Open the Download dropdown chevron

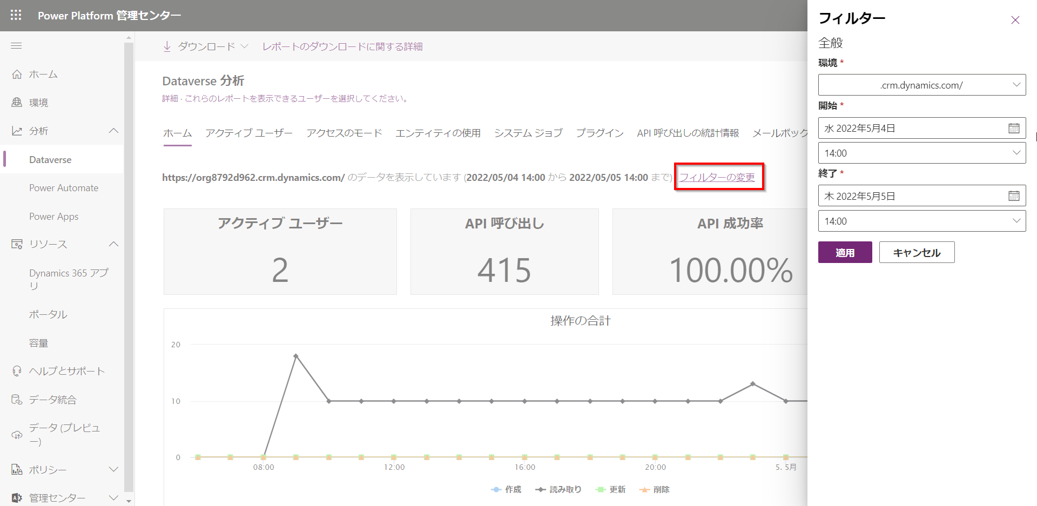[244, 46]
